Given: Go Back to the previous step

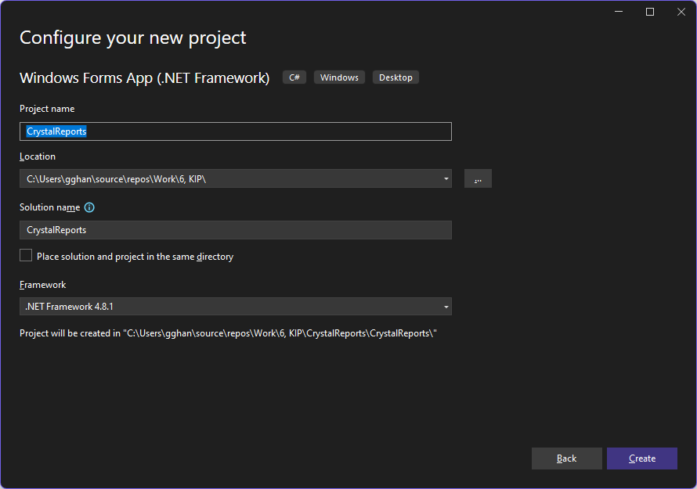Looking at the screenshot, I should coord(566,458).
